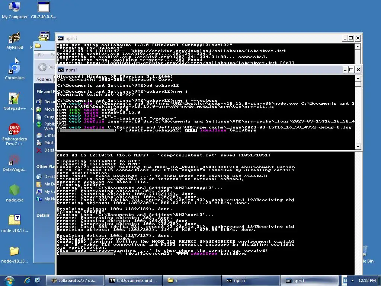Viewport: 381px width, 286px height.
Task: Switch to the 'v' folder taskbar button
Action: (192, 280)
